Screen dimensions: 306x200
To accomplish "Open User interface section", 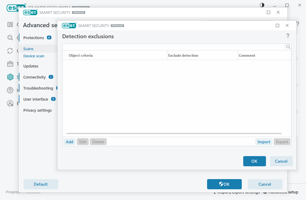I will [36, 99].
